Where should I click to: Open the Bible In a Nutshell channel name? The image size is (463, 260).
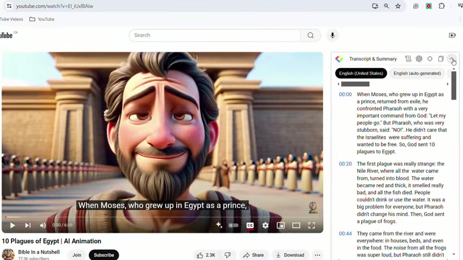[39, 252]
